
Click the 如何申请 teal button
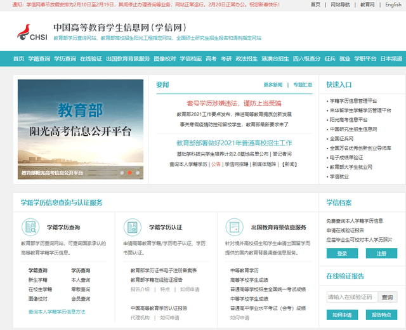coord(342,314)
